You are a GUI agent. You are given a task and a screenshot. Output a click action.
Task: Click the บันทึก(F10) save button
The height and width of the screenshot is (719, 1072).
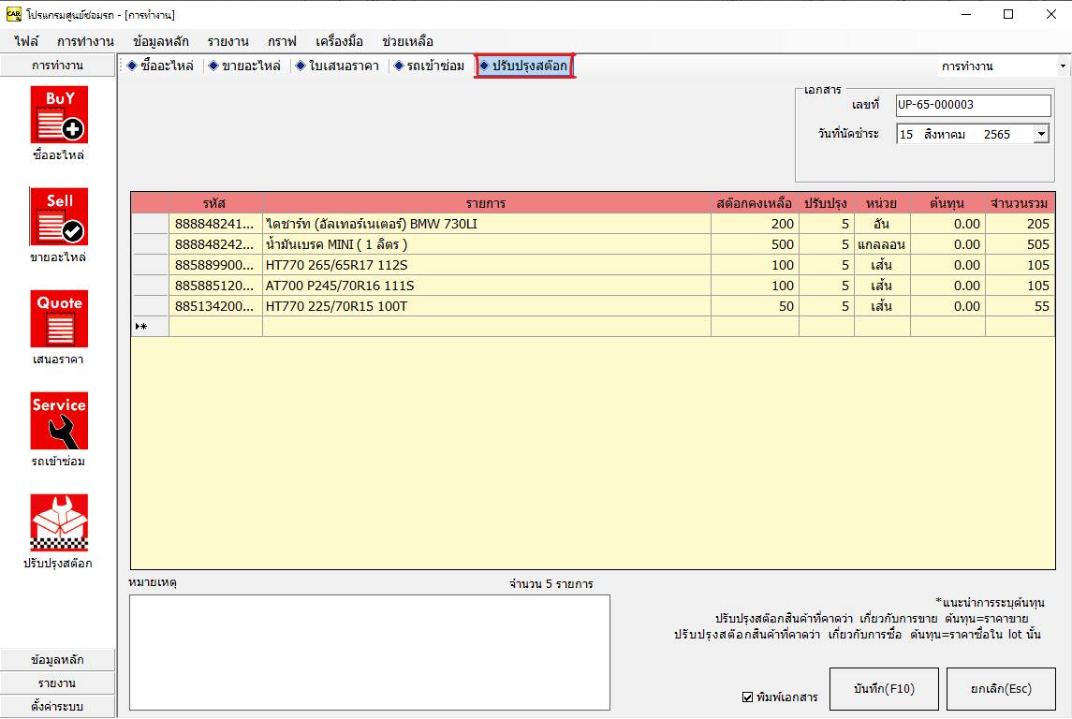pyautogui.click(x=884, y=689)
